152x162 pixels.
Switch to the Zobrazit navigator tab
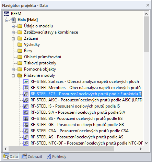32,157
